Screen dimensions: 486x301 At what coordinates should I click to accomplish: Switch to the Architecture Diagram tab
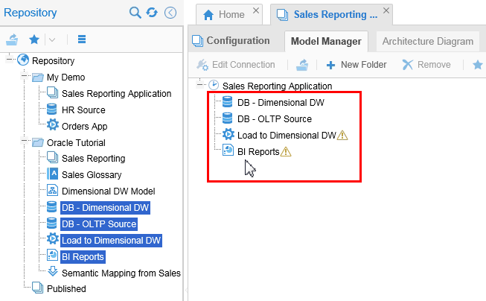pyautogui.click(x=426, y=42)
